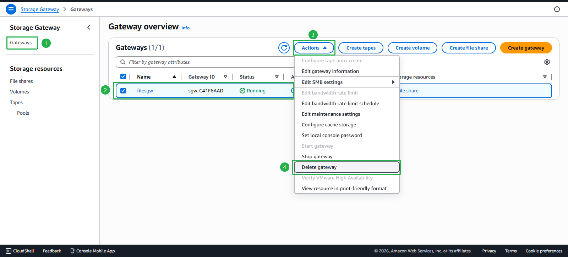Choose Stop gateway from menu
Screen dimensions: 568x257
(347, 156)
